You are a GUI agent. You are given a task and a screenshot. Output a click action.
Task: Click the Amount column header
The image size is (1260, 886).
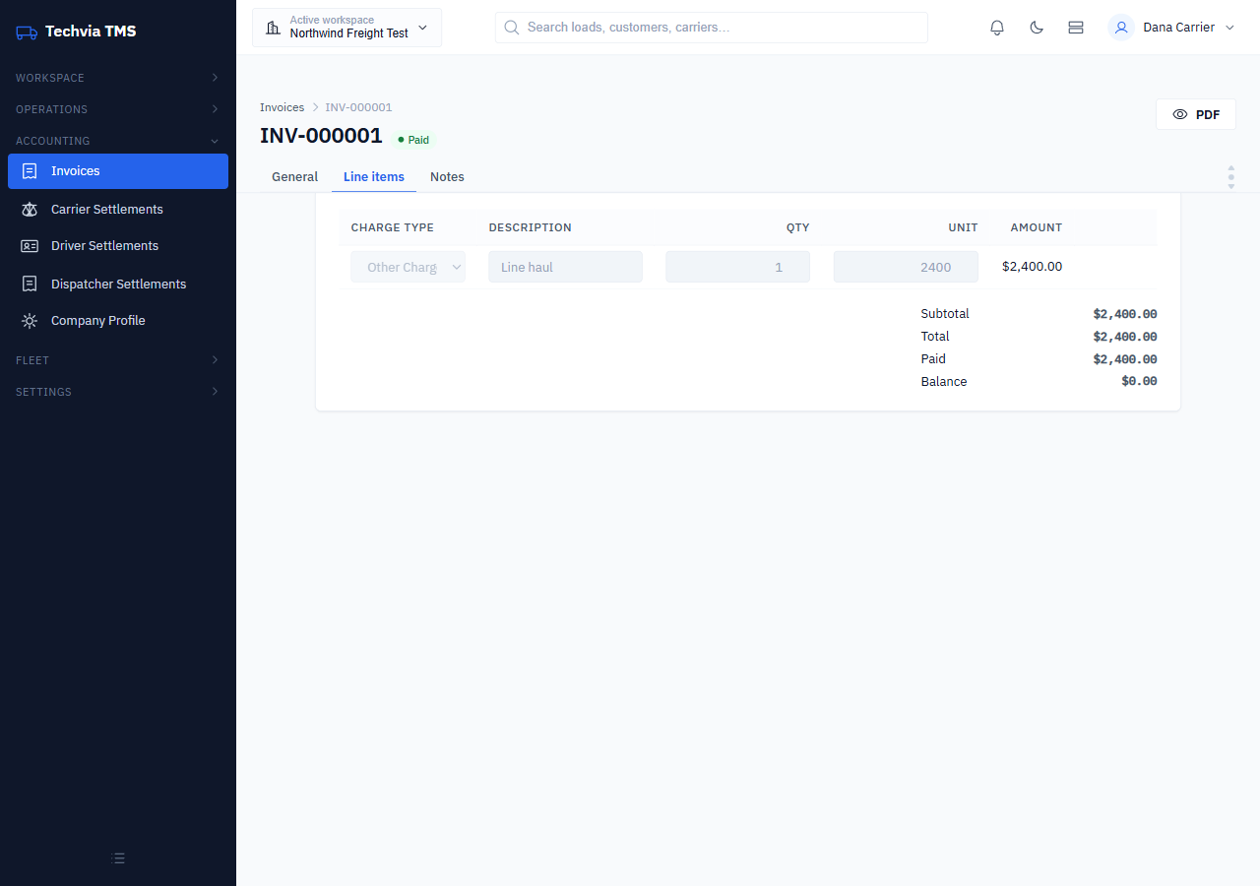[1037, 227]
